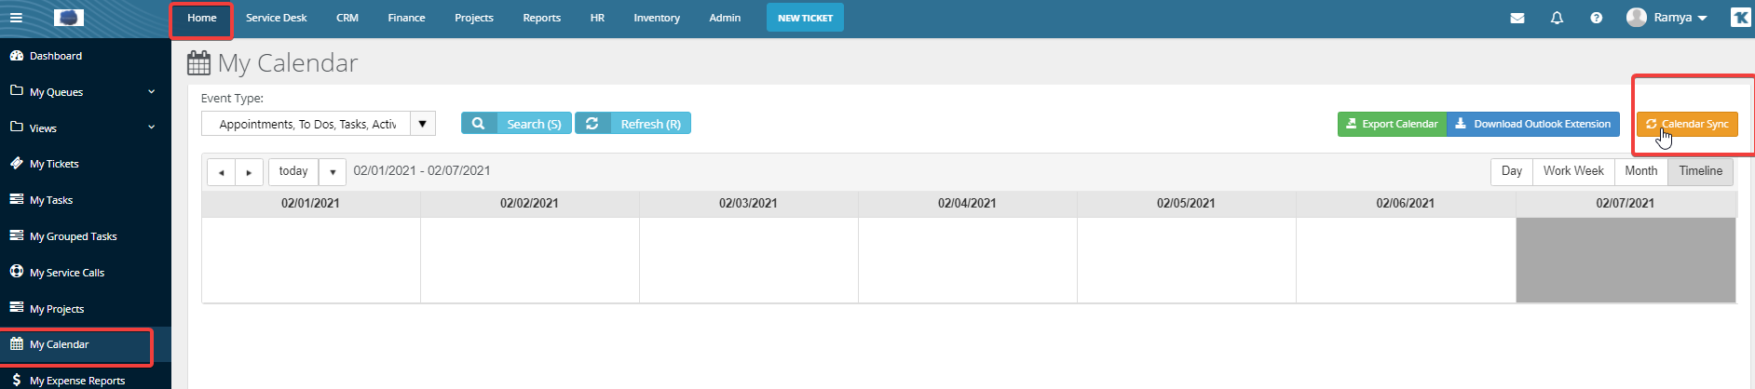Open the Ramya user account menu

(1667, 18)
